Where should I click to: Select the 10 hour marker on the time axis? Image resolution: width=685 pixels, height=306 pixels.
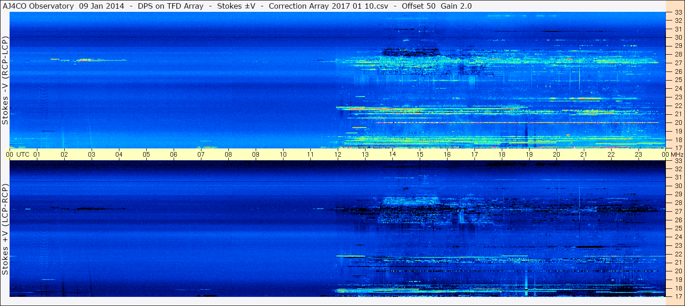(283, 154)
